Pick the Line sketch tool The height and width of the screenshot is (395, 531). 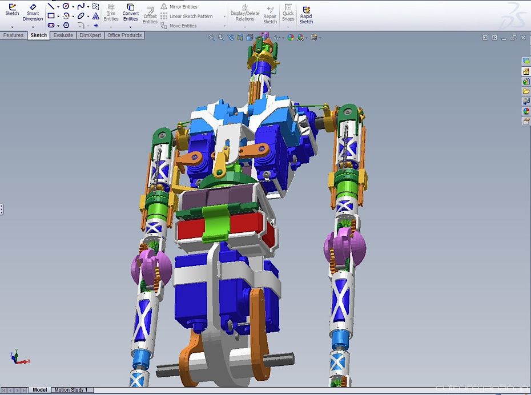tap(51, 6)
